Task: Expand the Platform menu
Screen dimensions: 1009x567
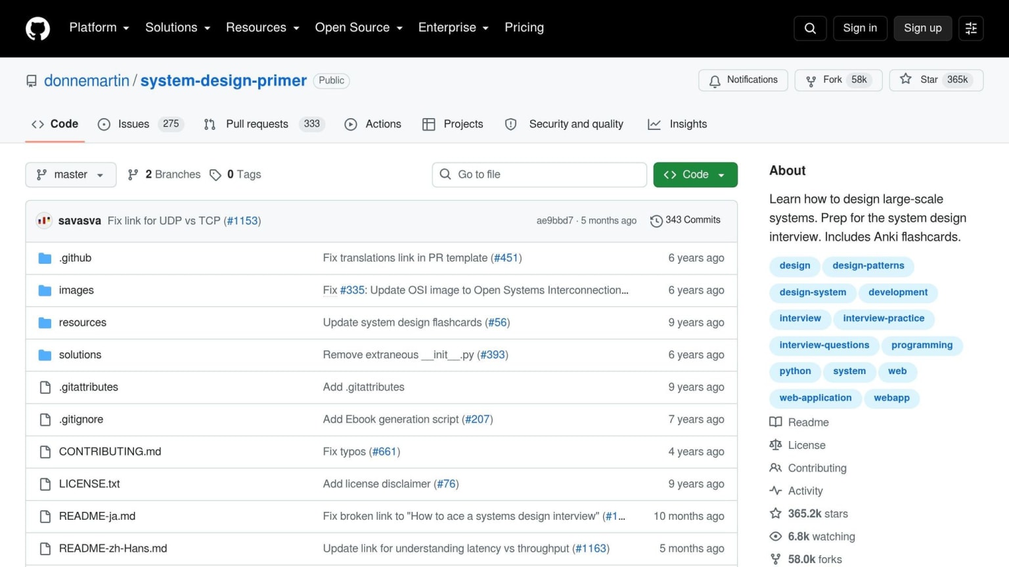Action: pyautogui.click(x=99, y=28)
